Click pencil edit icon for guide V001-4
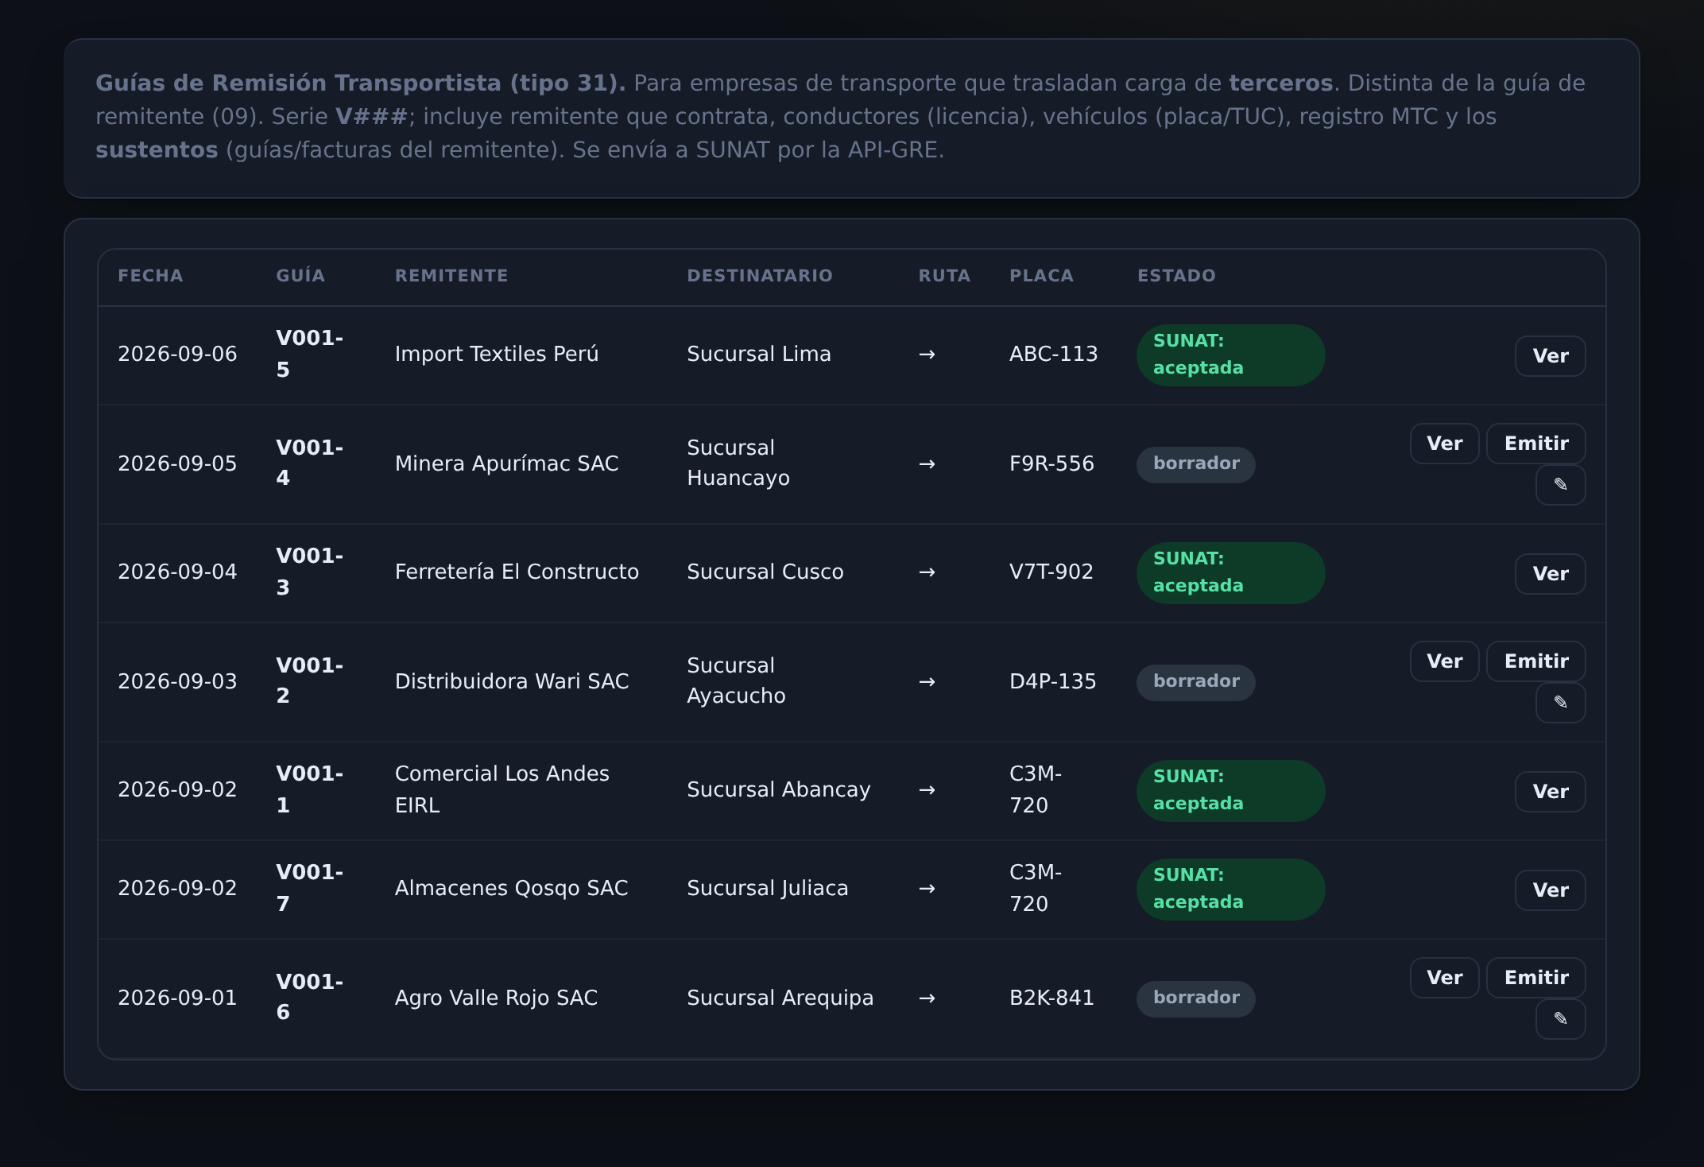 tap(1560, 485)
